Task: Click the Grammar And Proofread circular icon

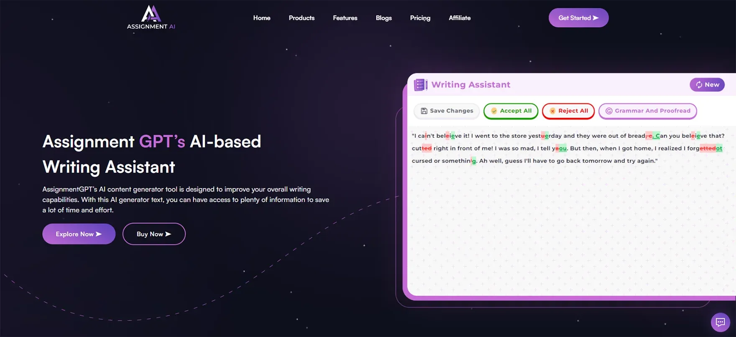Action: (x=609, y=111)
